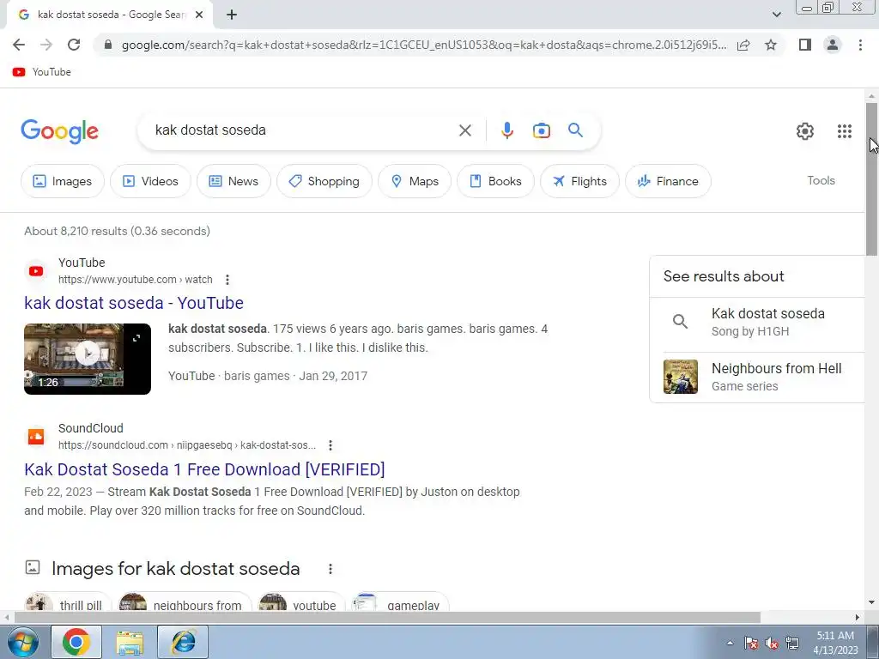Open the taskbar clock and date
Image resolution: width=879 pixels, height=659 pixels.
(x=835, y=643)
